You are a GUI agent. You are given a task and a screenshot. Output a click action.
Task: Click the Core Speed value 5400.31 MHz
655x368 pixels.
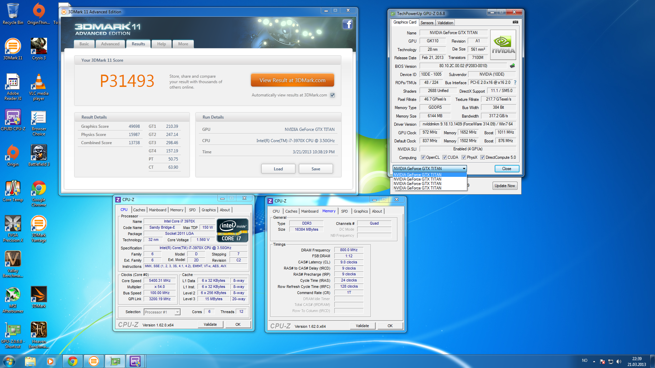160,281
